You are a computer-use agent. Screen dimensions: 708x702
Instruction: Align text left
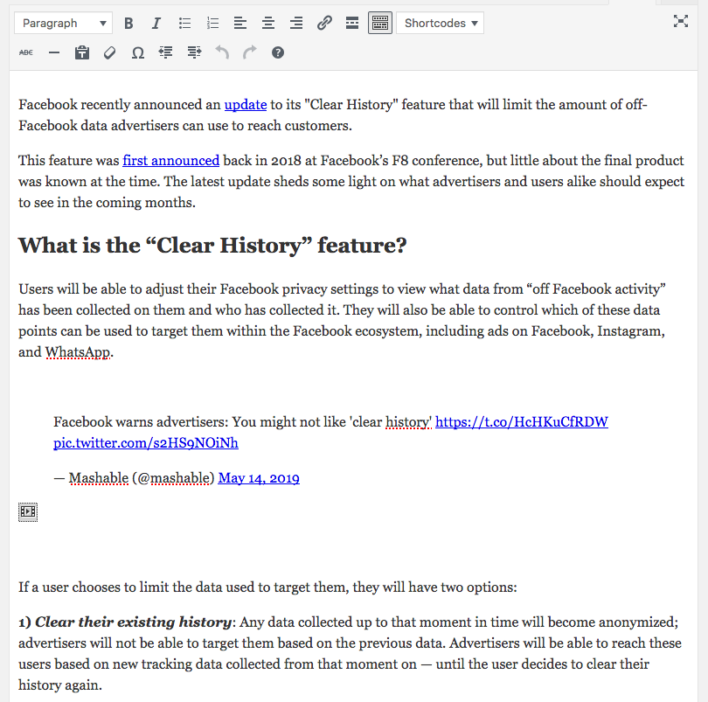pyautogui.click(x=240, y=23)
